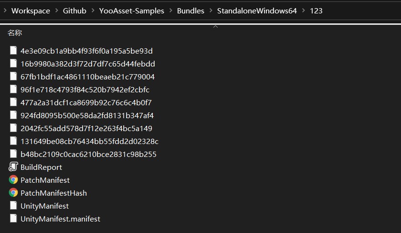Select file 131649be08cb76434bb55fdd2d02328c
The image size is (401, 233).
point(90,141)
